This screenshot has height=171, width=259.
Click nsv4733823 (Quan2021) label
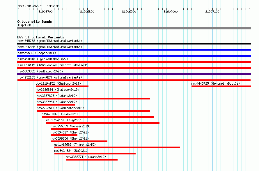[x=60, y=114]
